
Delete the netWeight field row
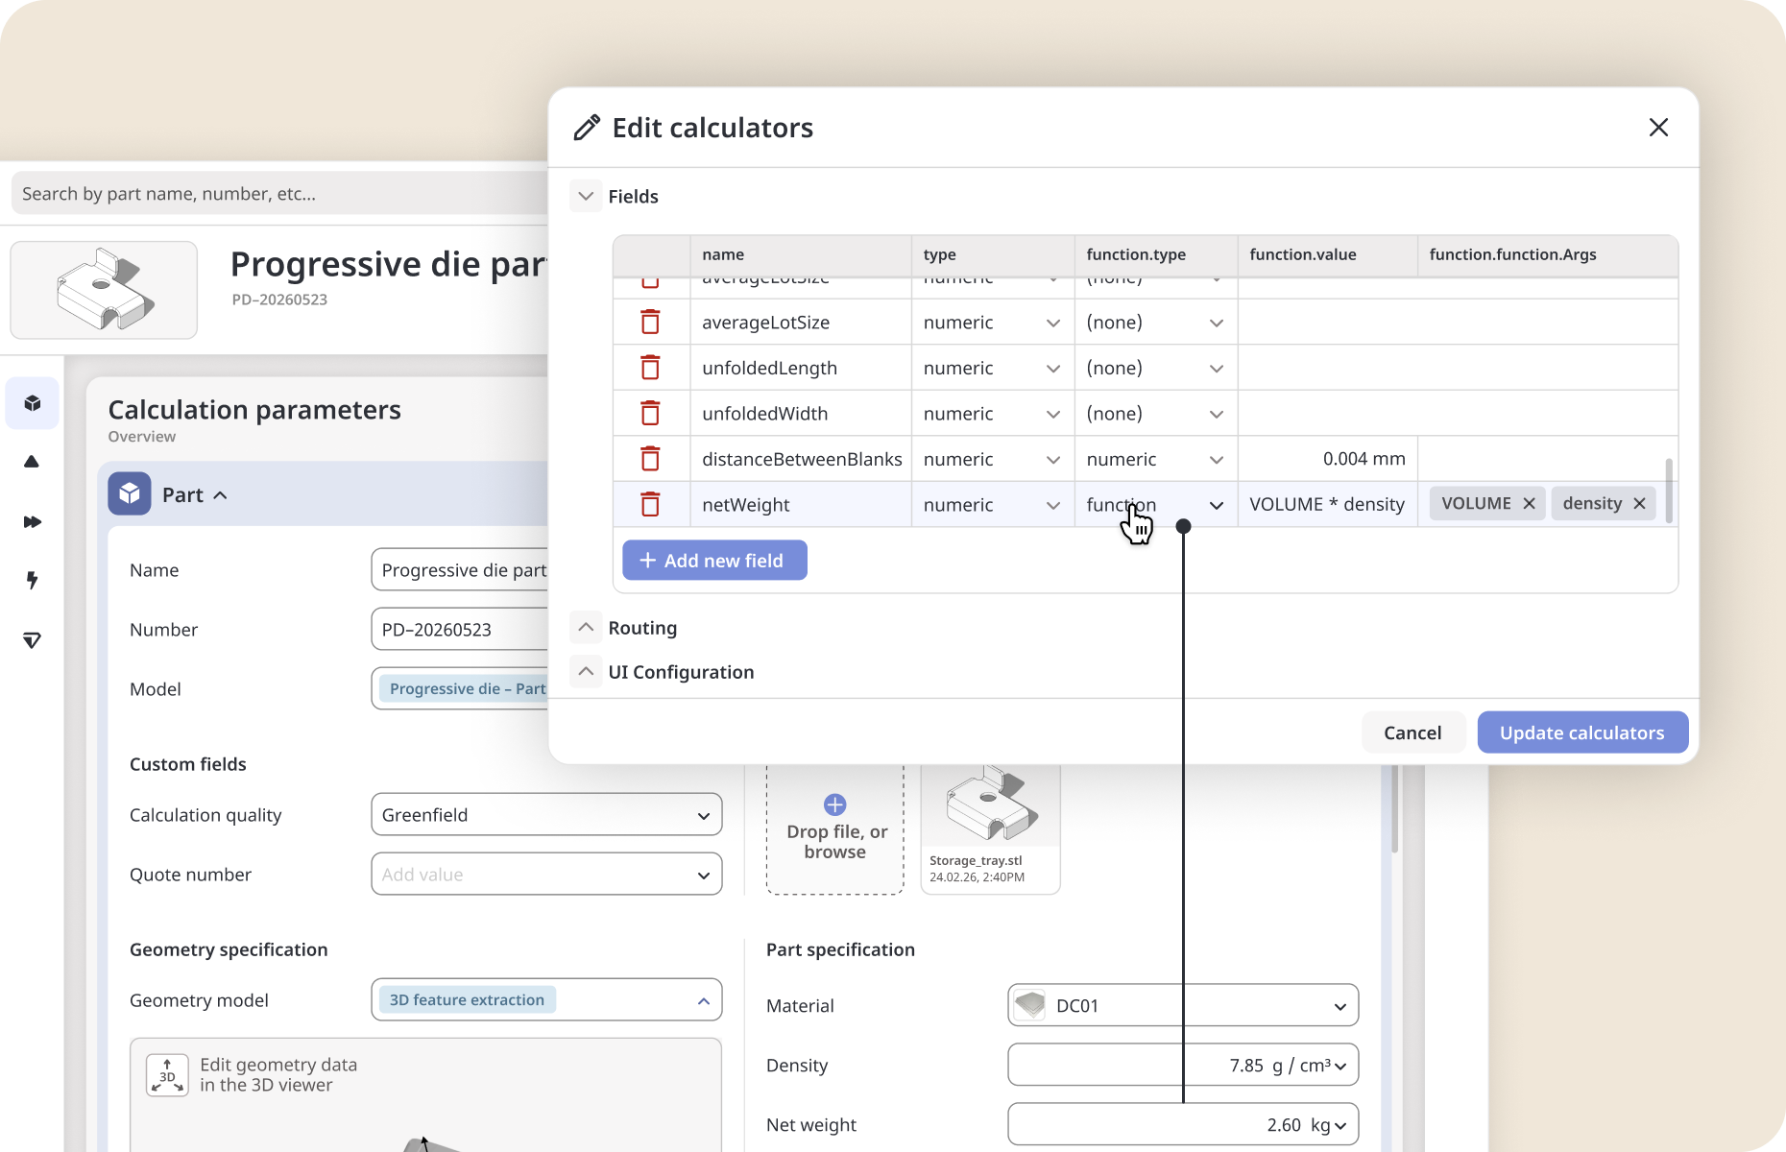650,504
